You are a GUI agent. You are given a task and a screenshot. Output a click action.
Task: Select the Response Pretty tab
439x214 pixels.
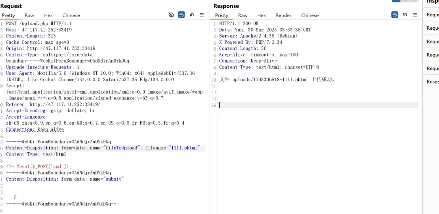click(222, 15)
